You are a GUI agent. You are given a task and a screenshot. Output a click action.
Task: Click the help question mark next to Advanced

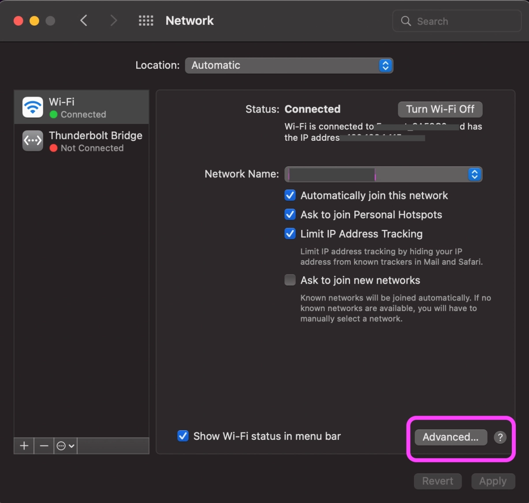point(500,437)
